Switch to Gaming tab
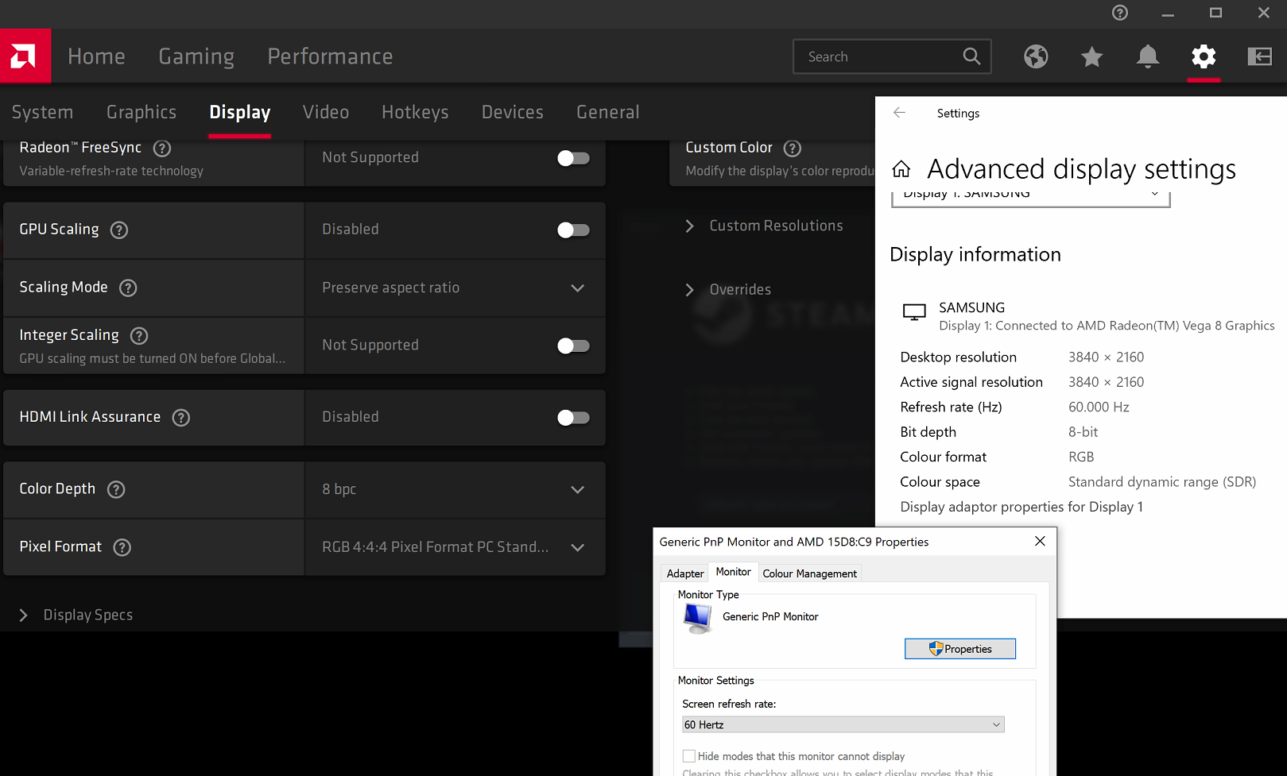 pyautogui.click(x=196, y=56)
